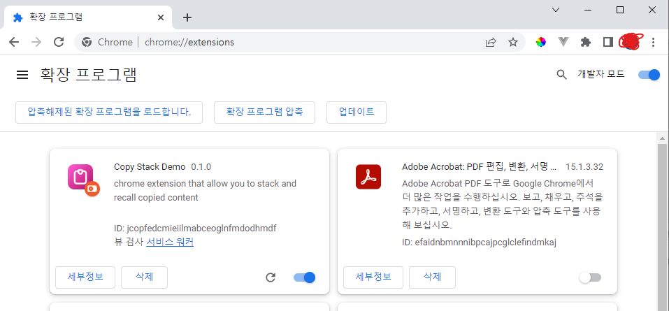Click the Adobe Acrobat red icon
The height and width of the screenshot is (311, 669).
[368, 177]
